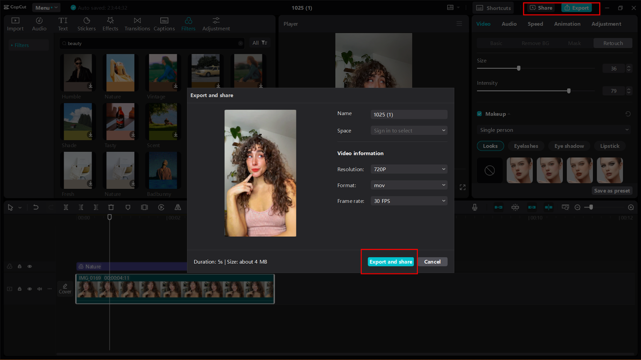Select the no-makeup none look icon
The width and height of the screenshot is (641, 360).
pos(490,170)
